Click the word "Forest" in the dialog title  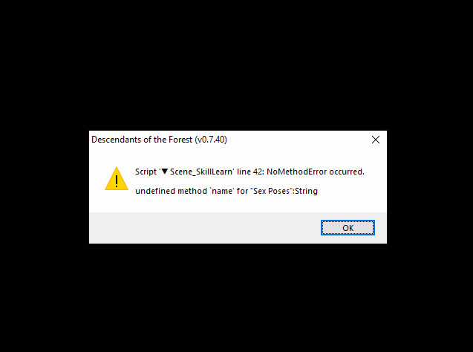[x=180, y=140]
